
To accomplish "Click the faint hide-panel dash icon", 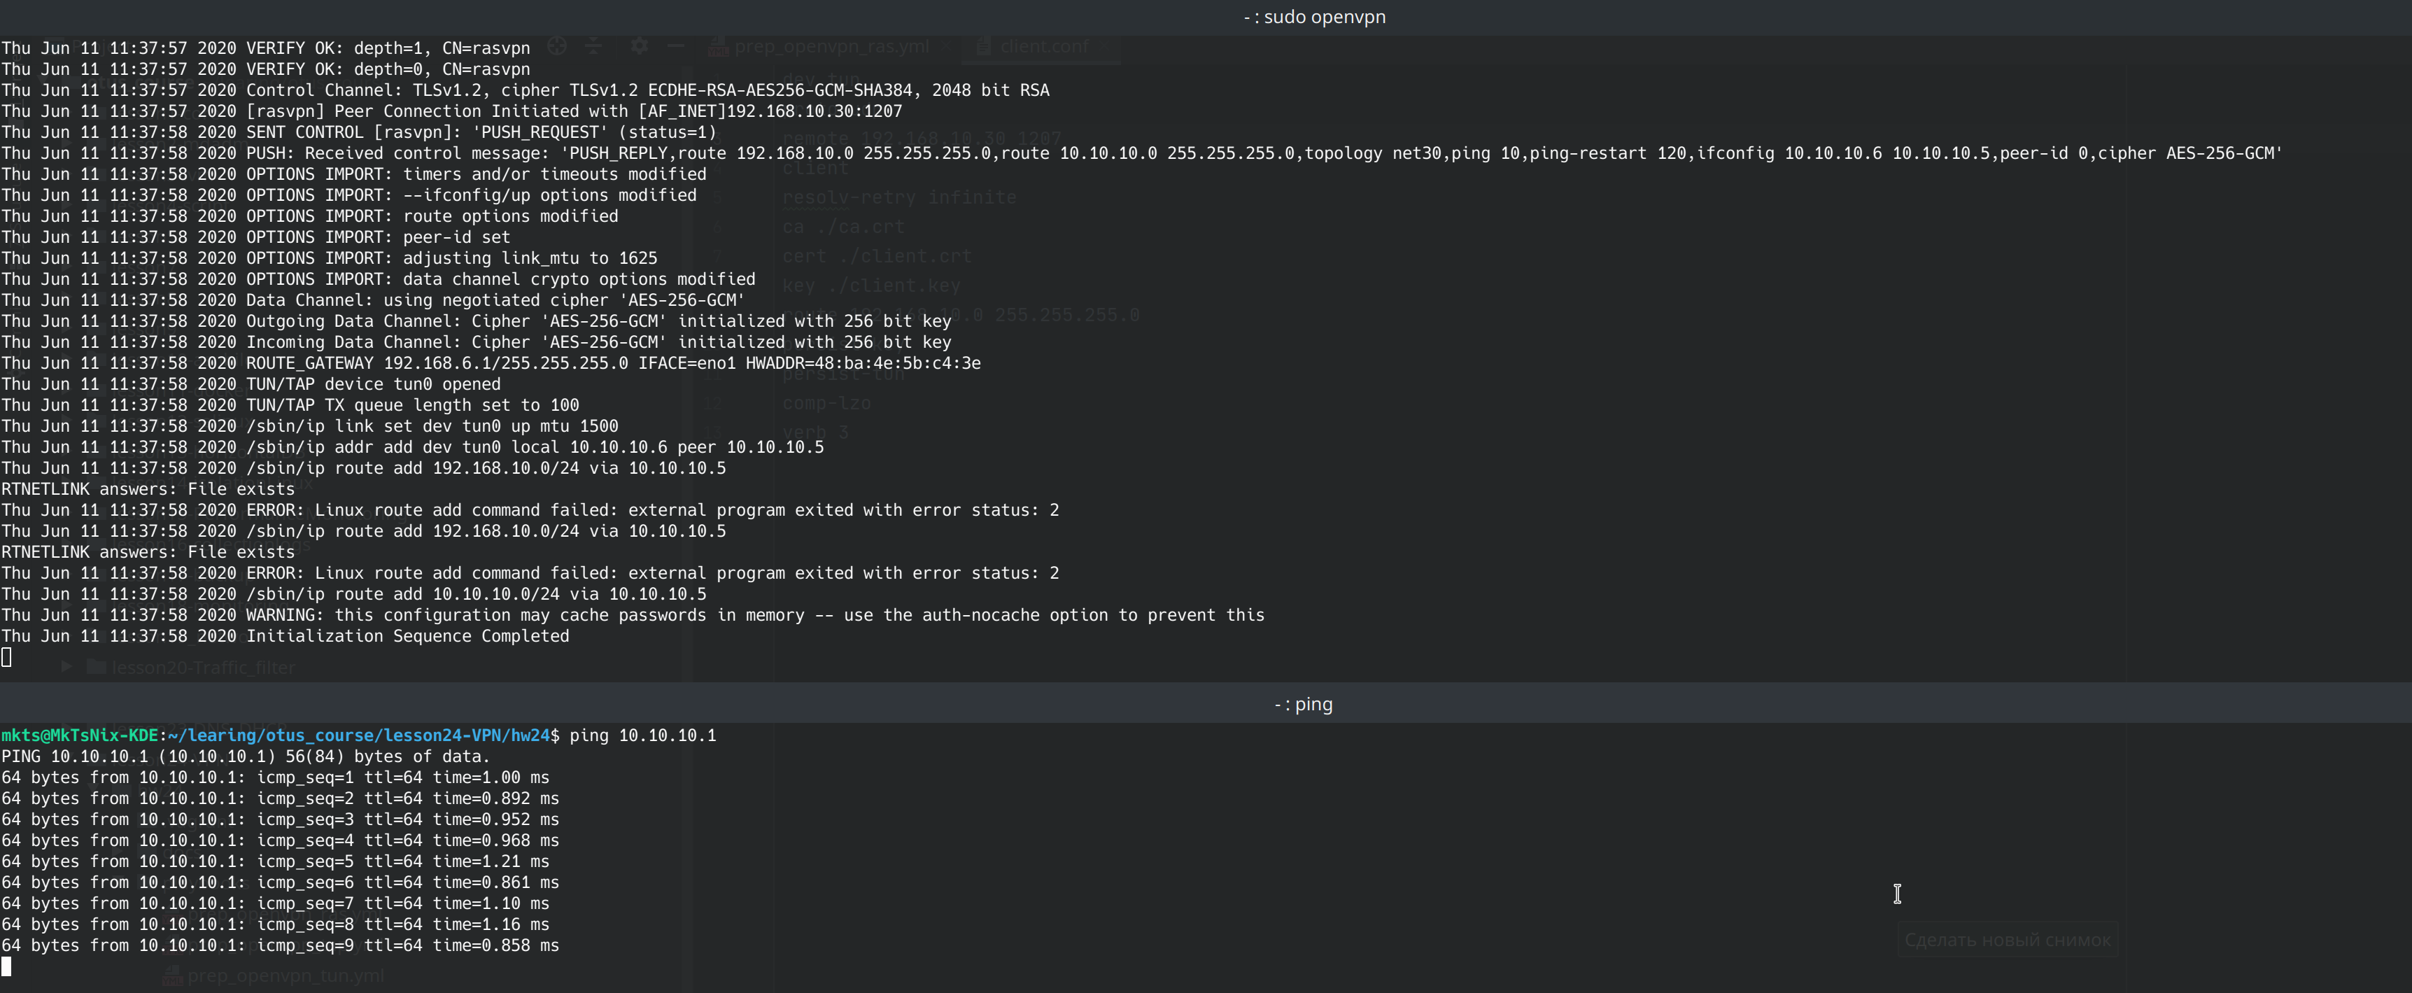I will (x=676, y=46).
